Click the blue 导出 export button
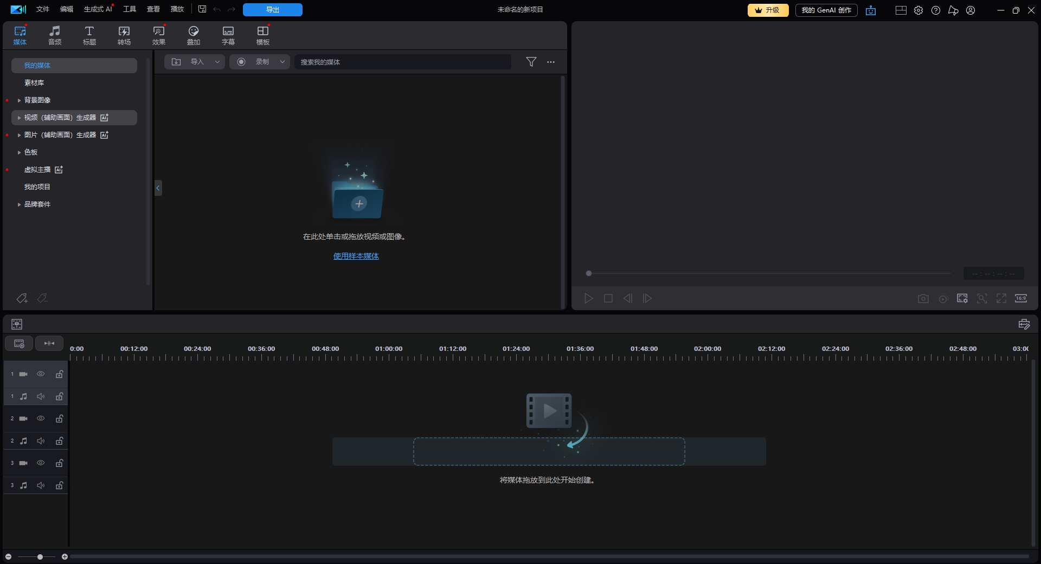Image resolution: width=1041 pixels, height=564 pixels. click(x=273, y=10)
